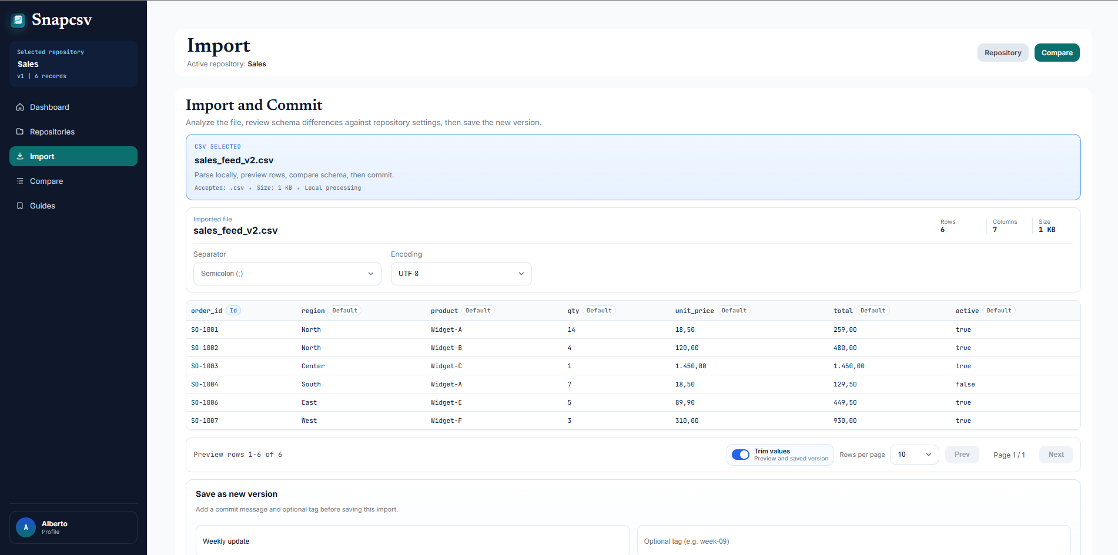Click the 89,90 unit price cell
The width and height of the screenshot is (1118, 555).
[685, 403]
